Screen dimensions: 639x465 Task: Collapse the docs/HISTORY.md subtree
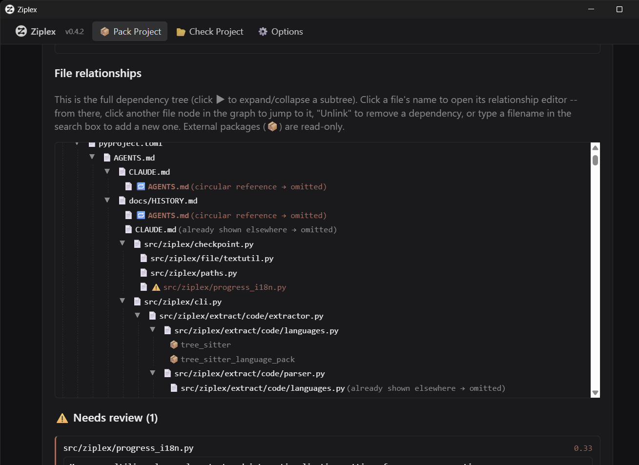tap(107, 200)
